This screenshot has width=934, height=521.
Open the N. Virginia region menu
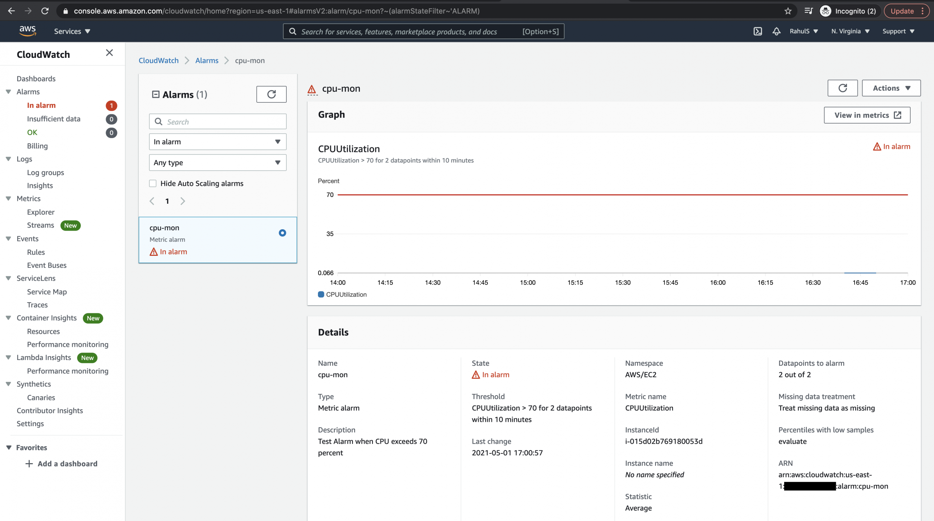tap(850, 32)
